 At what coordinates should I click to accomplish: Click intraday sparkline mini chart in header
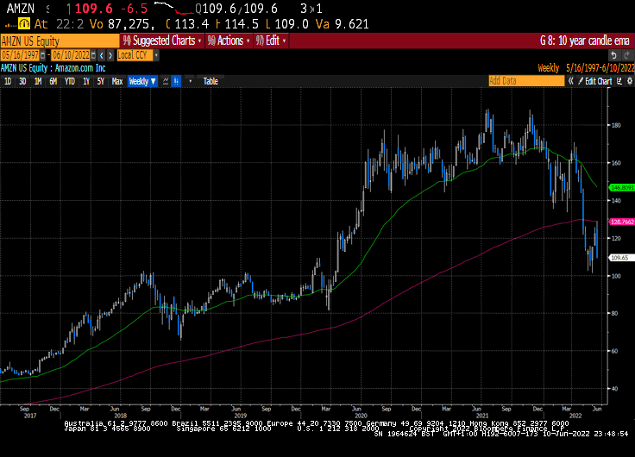tap(174, 8)
